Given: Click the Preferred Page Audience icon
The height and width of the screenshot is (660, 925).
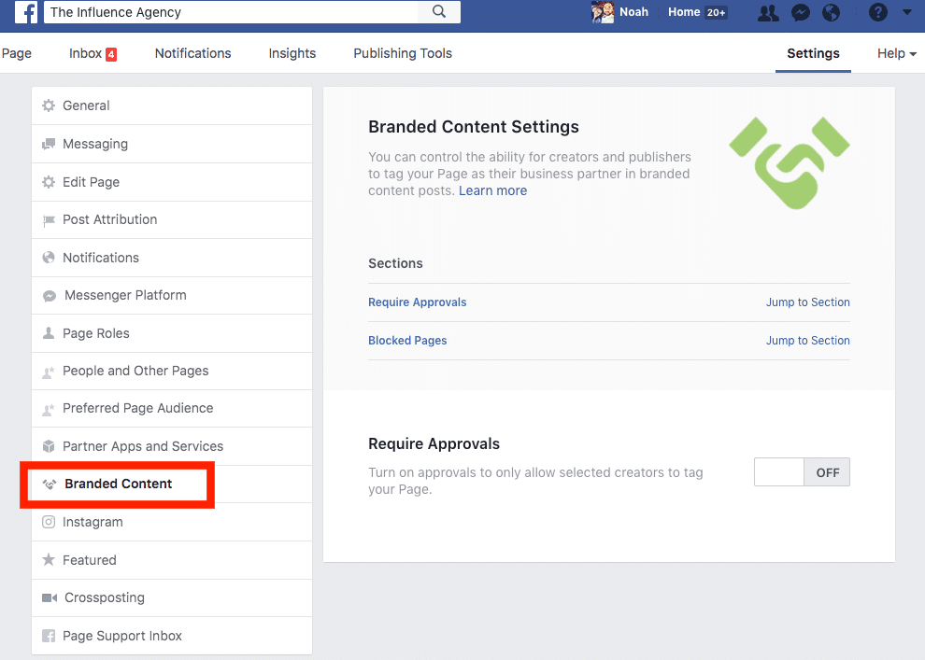Looking at the screenshot, I should tap(49, 409).
